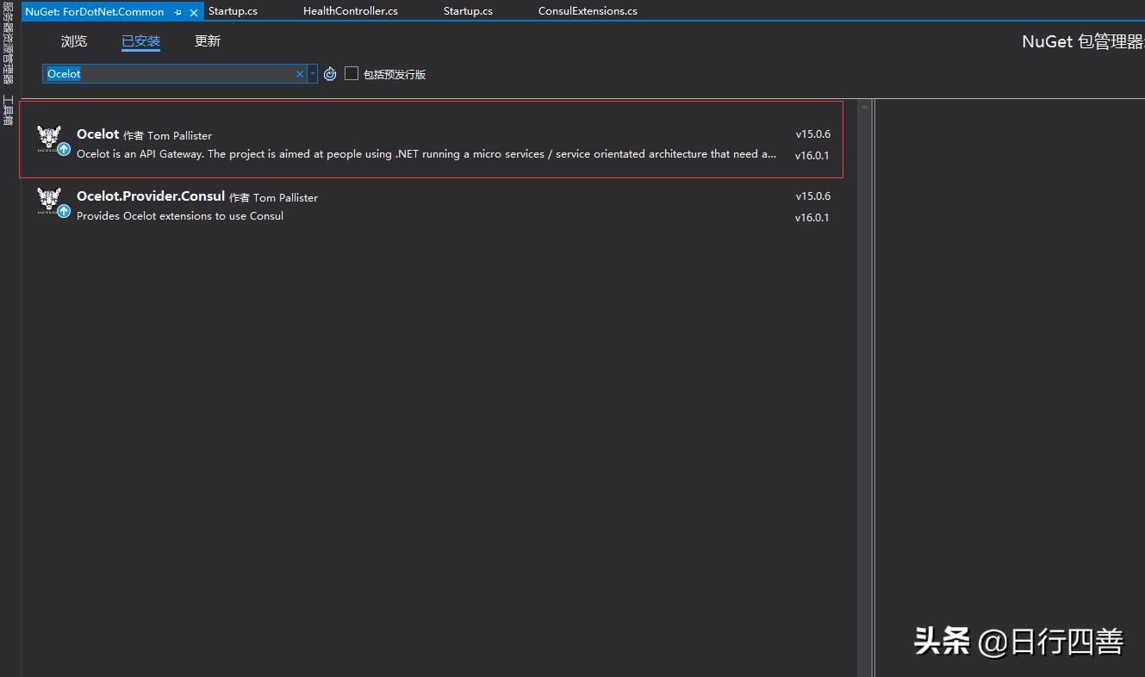
Task: Switch to the 更新 tab
Action: 208,41
